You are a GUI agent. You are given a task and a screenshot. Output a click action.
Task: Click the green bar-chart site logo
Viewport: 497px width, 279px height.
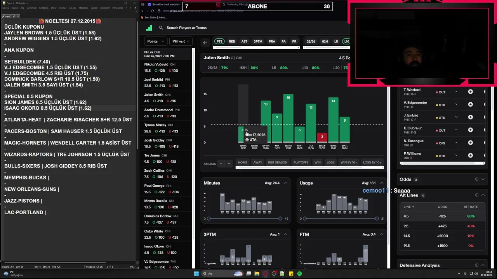(149, 28)
